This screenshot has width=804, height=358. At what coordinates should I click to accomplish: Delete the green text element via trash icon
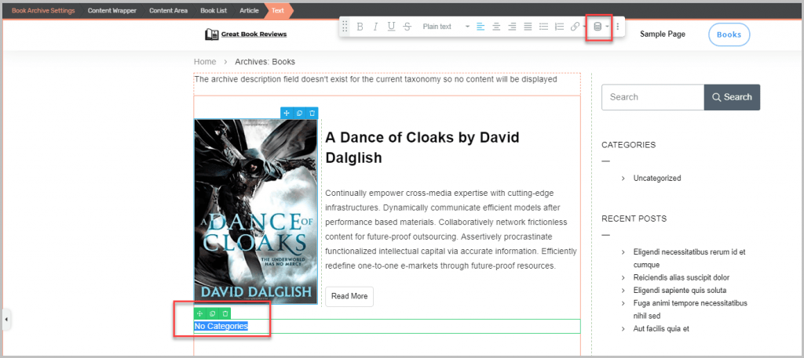pos(225,313)
